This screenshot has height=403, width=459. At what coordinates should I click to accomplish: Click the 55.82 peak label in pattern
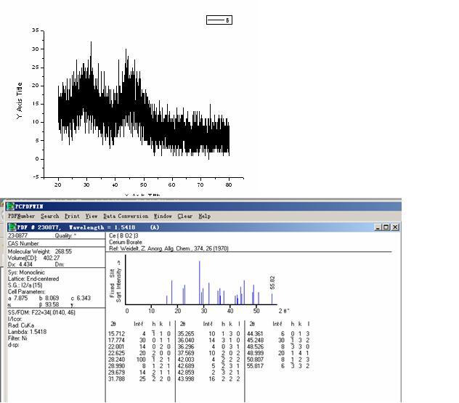[272, 282]
